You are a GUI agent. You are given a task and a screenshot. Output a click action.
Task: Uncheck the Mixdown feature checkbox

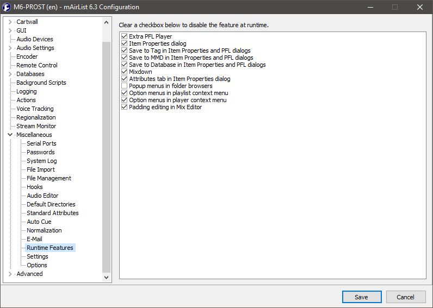tap(125, 72)
